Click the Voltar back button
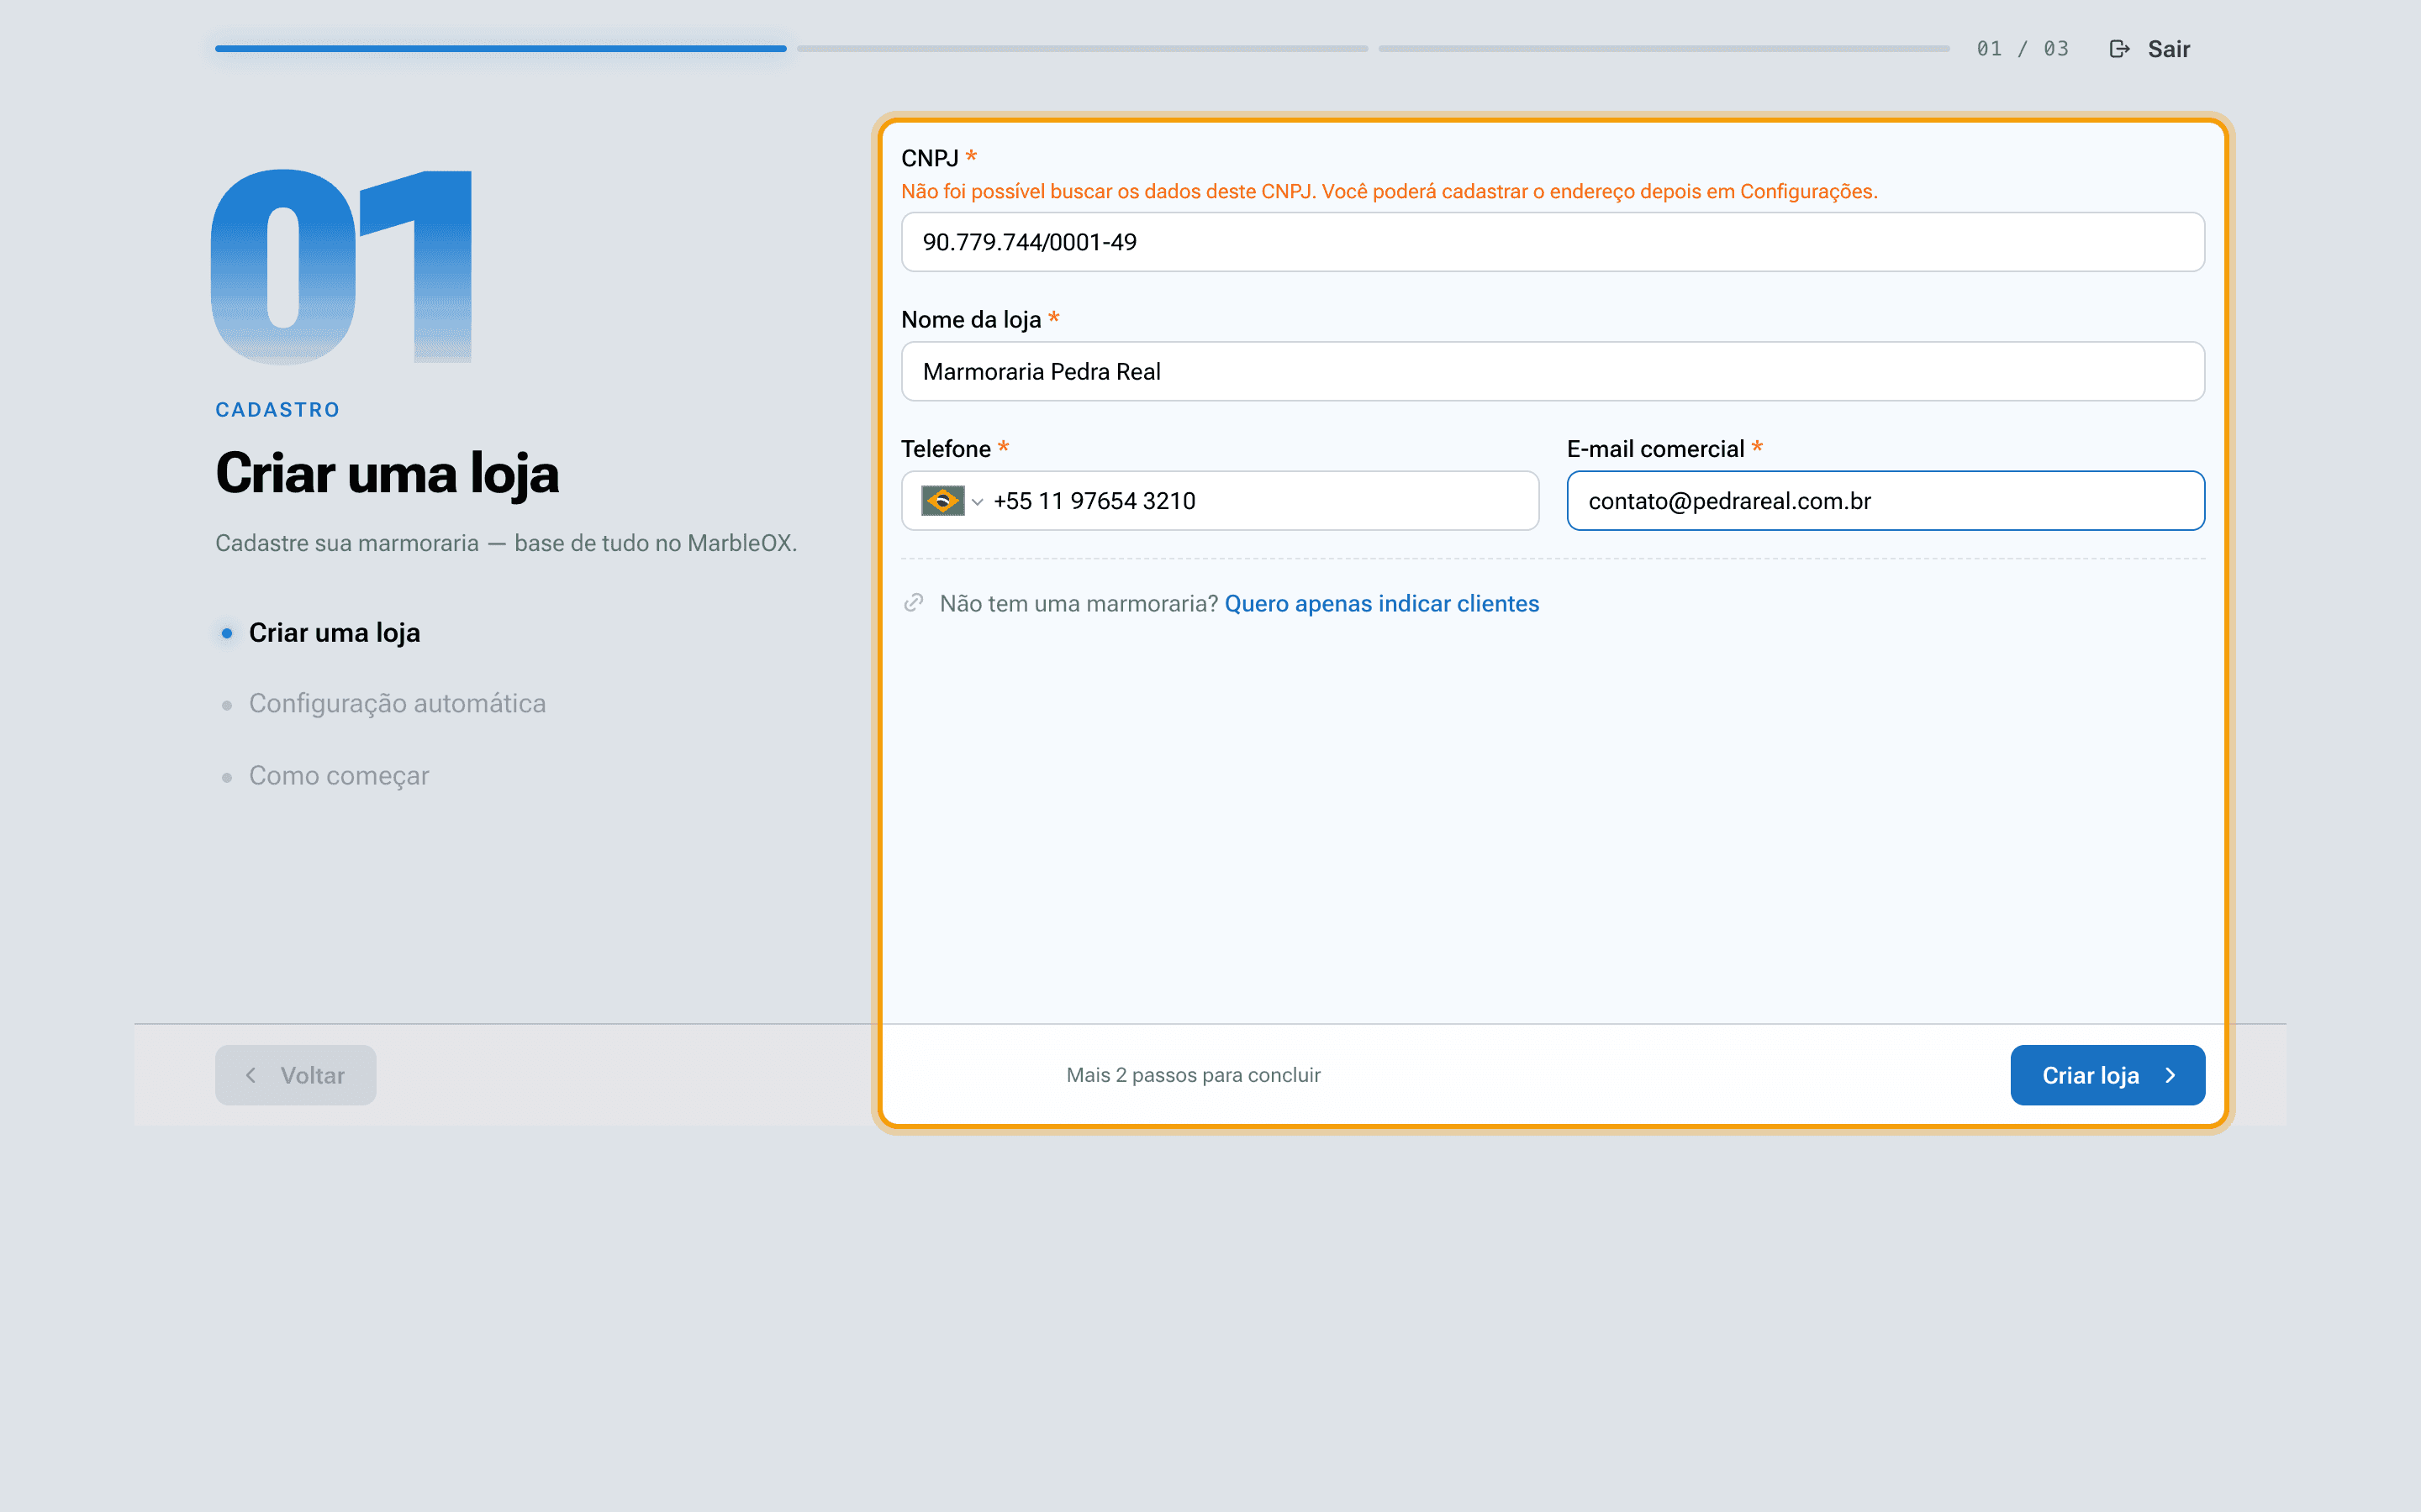The height and width of the screenshot is (1512, 2421). click(295, 1075)
